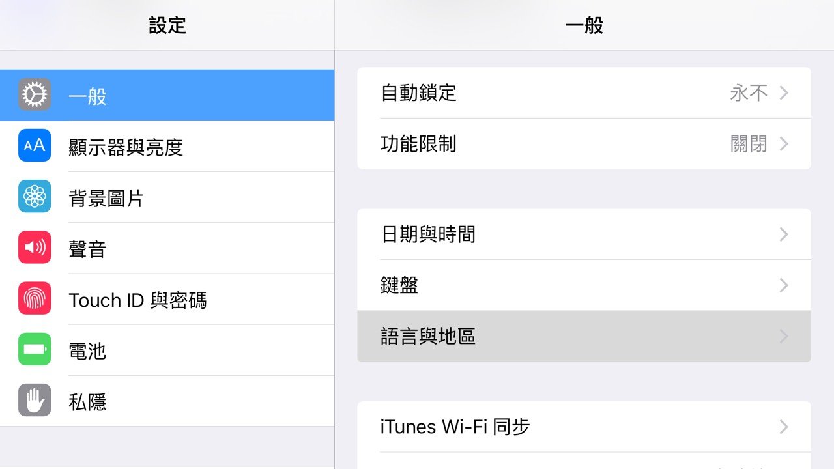Expand the 日期與時間 row chevron

coord(784,234)
